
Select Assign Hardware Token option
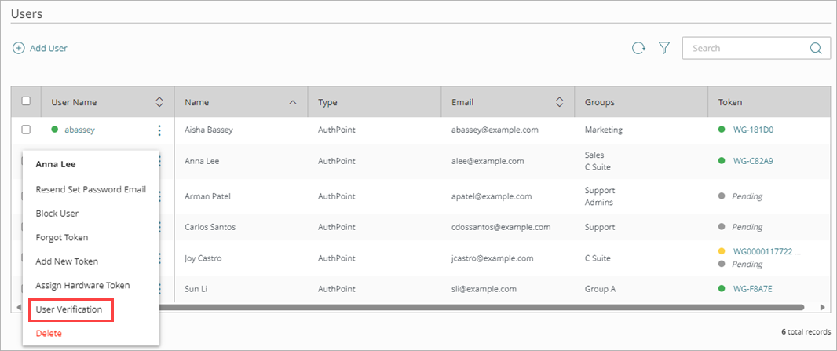82,285
